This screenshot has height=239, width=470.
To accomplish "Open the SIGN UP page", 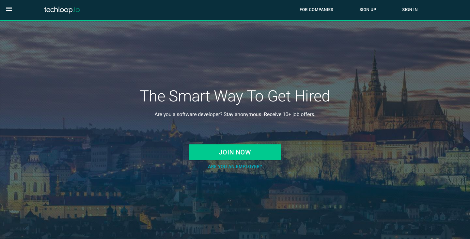I will coord(368,10).
